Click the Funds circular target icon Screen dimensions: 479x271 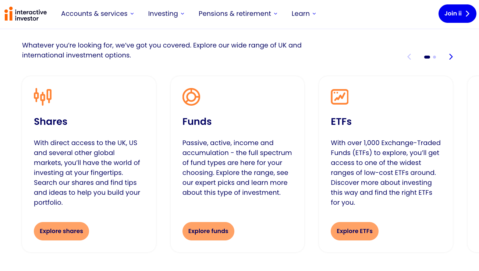click(191, 96)
